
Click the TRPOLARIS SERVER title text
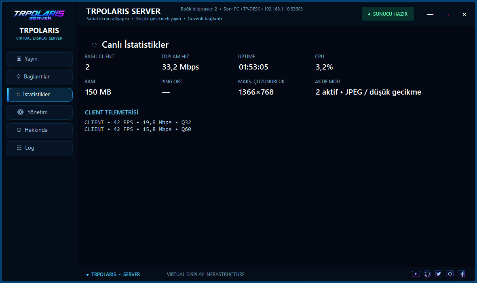[123, 11]
